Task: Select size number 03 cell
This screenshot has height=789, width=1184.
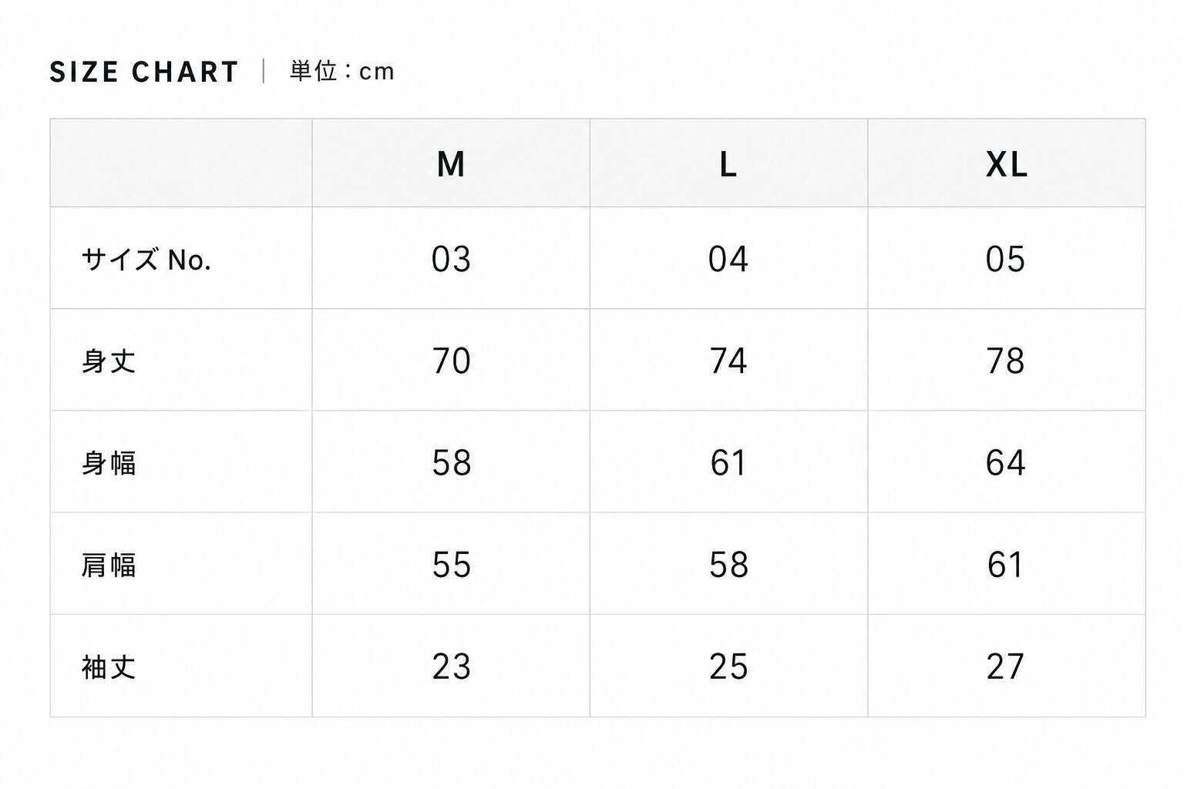Action: point(451,259)
